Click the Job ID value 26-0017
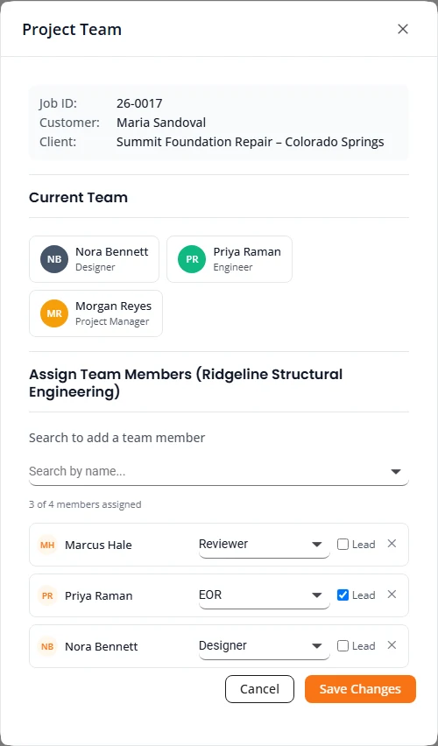Screen dimensions: 438x746 [x=139, y=103]
